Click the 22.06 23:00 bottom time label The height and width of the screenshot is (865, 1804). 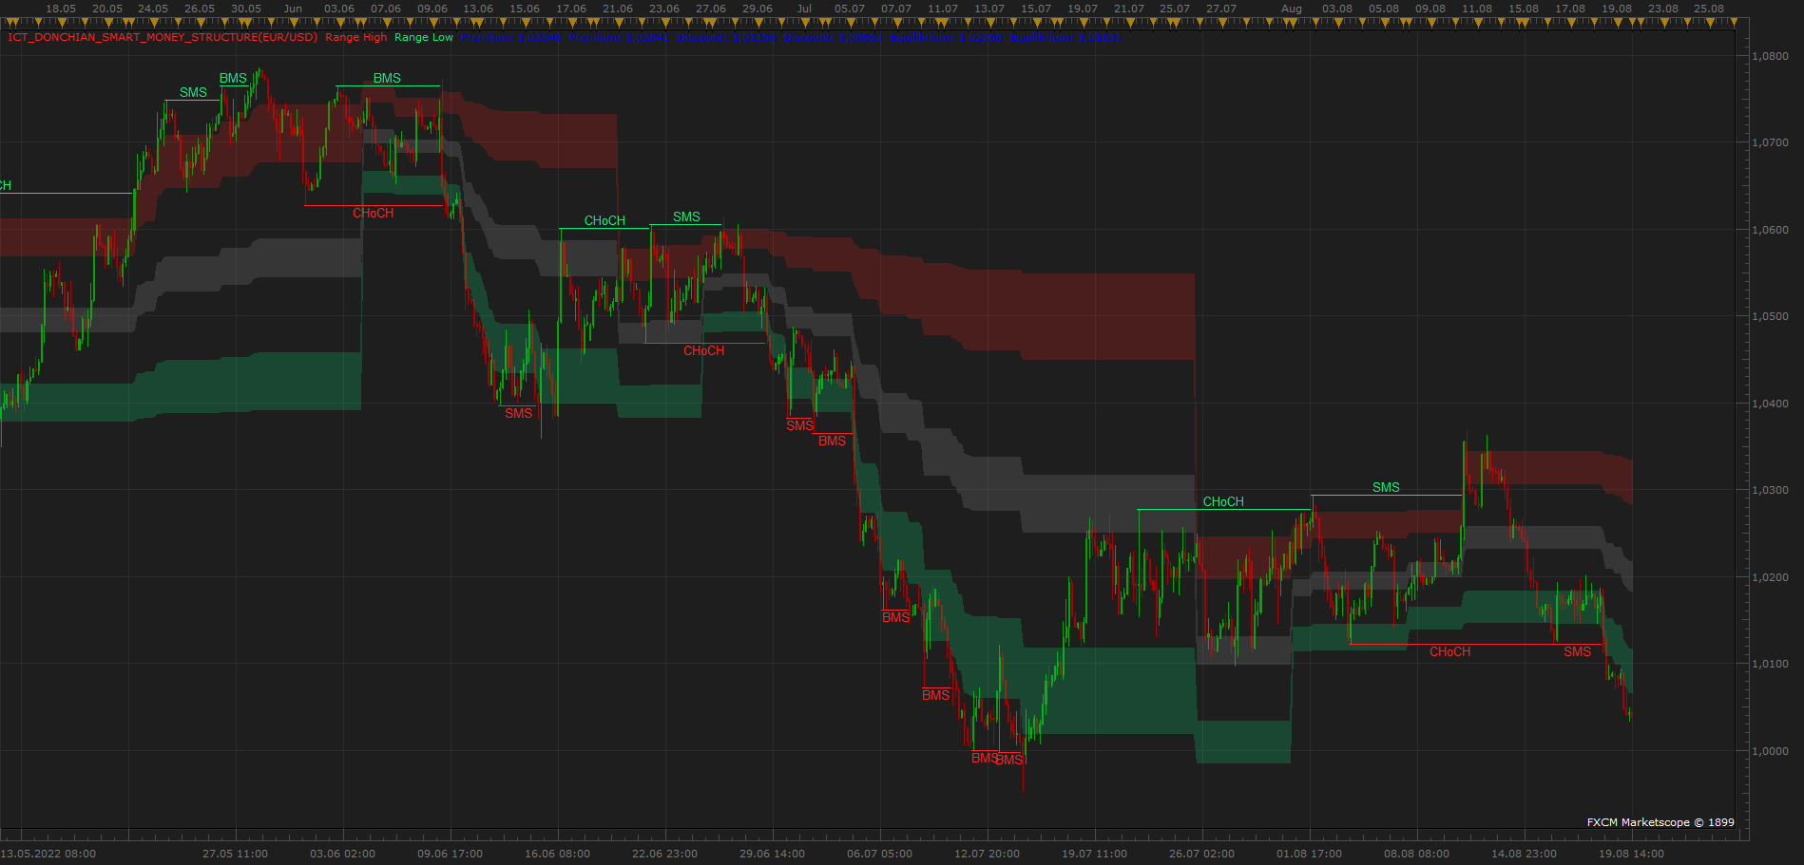(664, 854)
